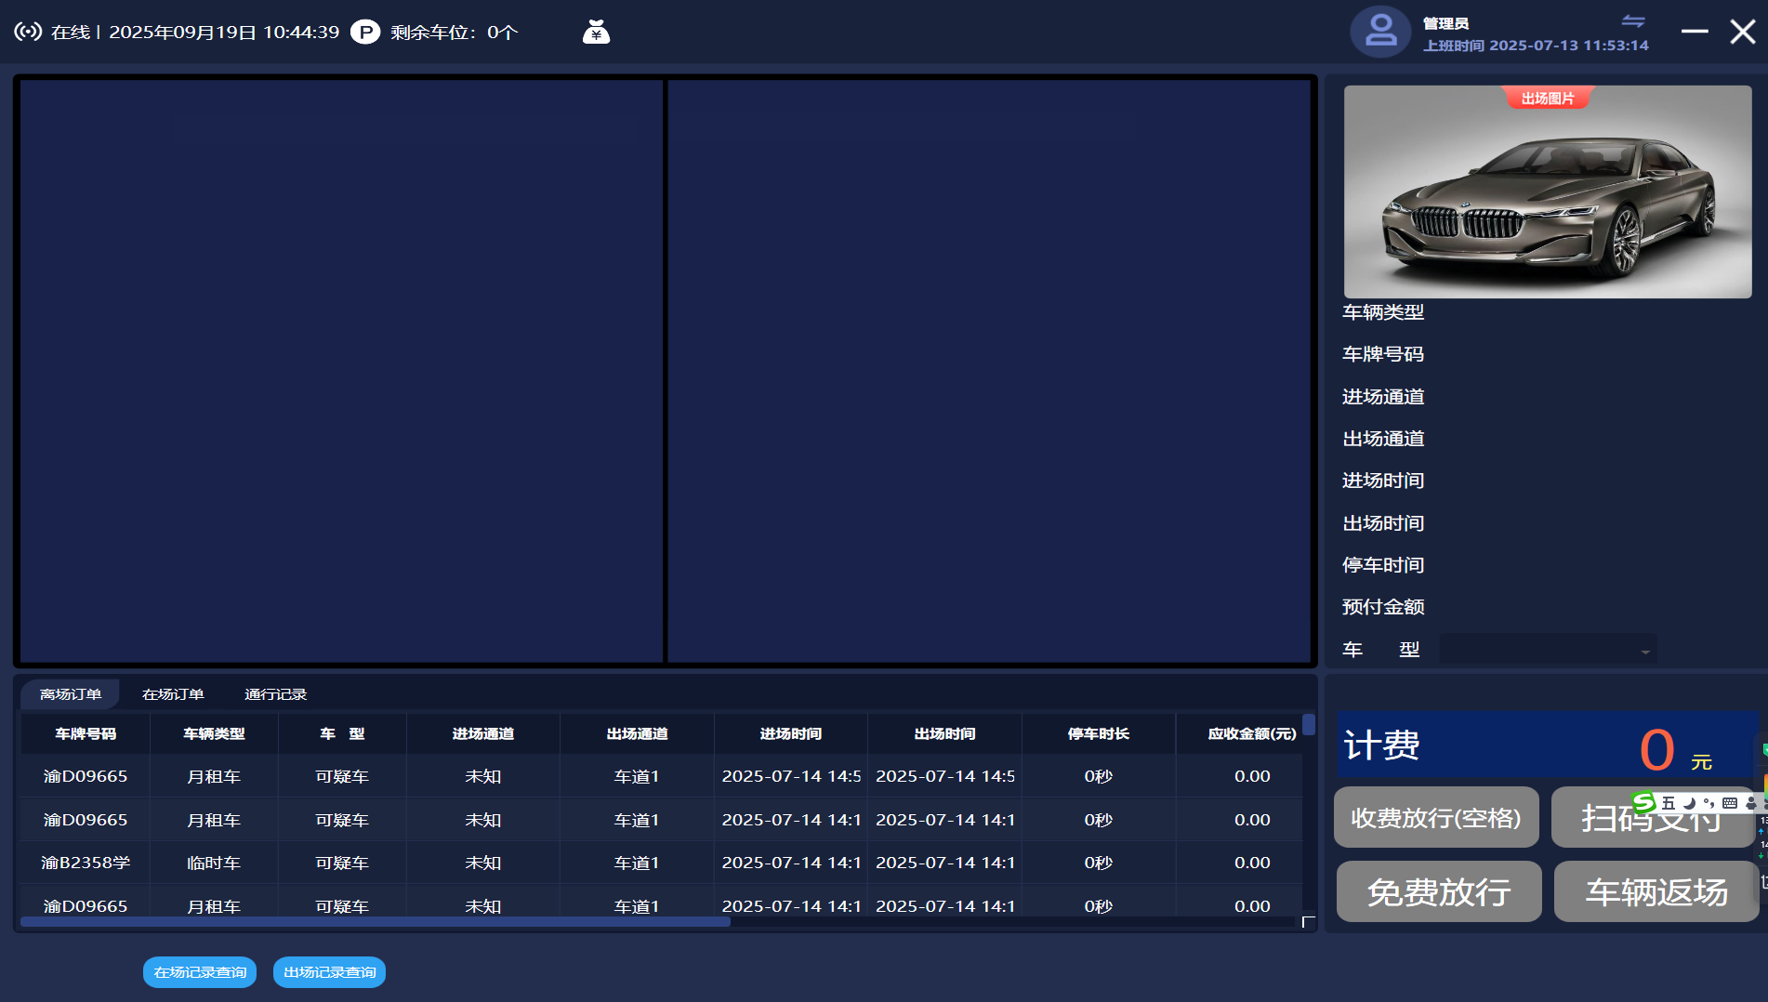Click the shift-change swap arrows icon

point(1633,21)
